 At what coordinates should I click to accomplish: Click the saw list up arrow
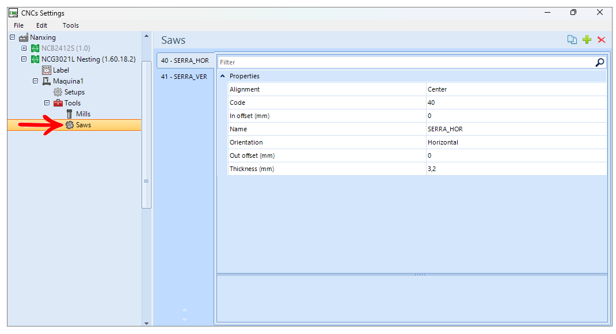point(185,310)
